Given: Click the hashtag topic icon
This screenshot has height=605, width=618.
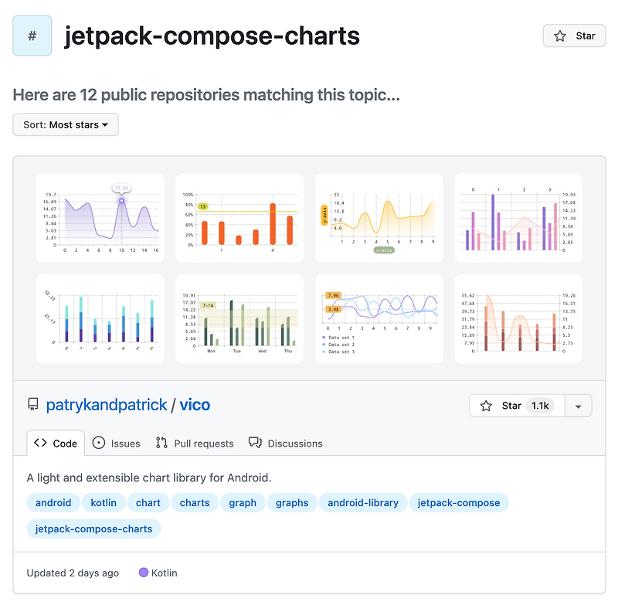Looking at the screenshot, I should (x=32, y=36).
